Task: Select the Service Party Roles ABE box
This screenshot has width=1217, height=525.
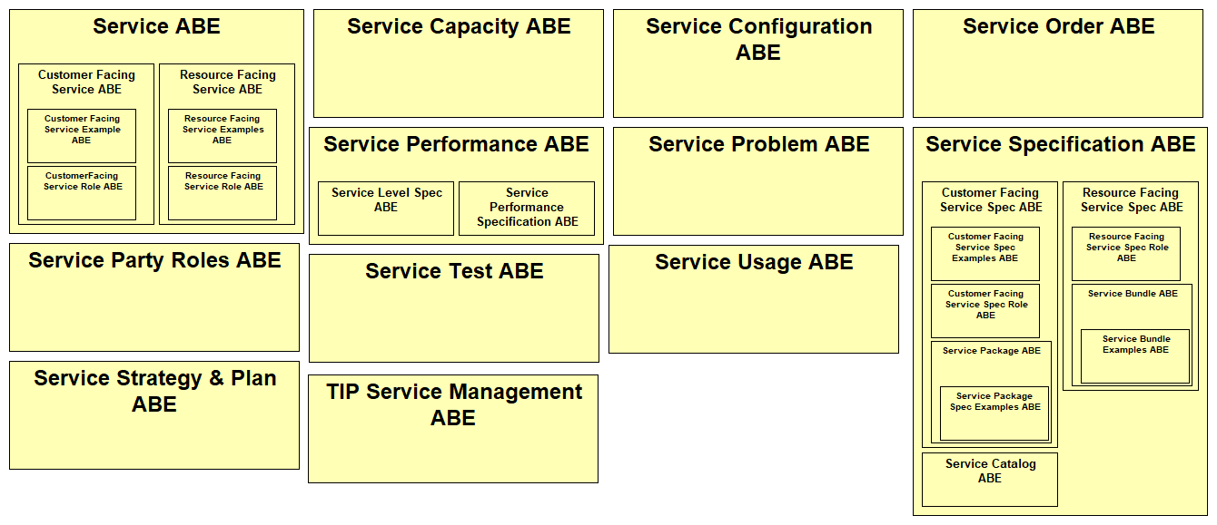Action: (x=154, y=297)
